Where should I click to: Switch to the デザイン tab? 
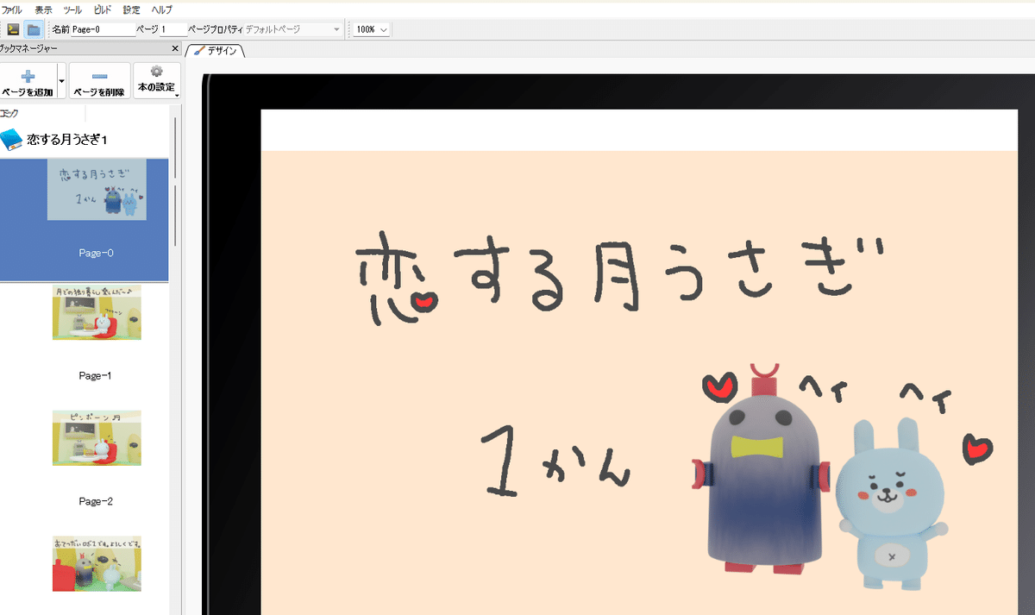point(216,50)
